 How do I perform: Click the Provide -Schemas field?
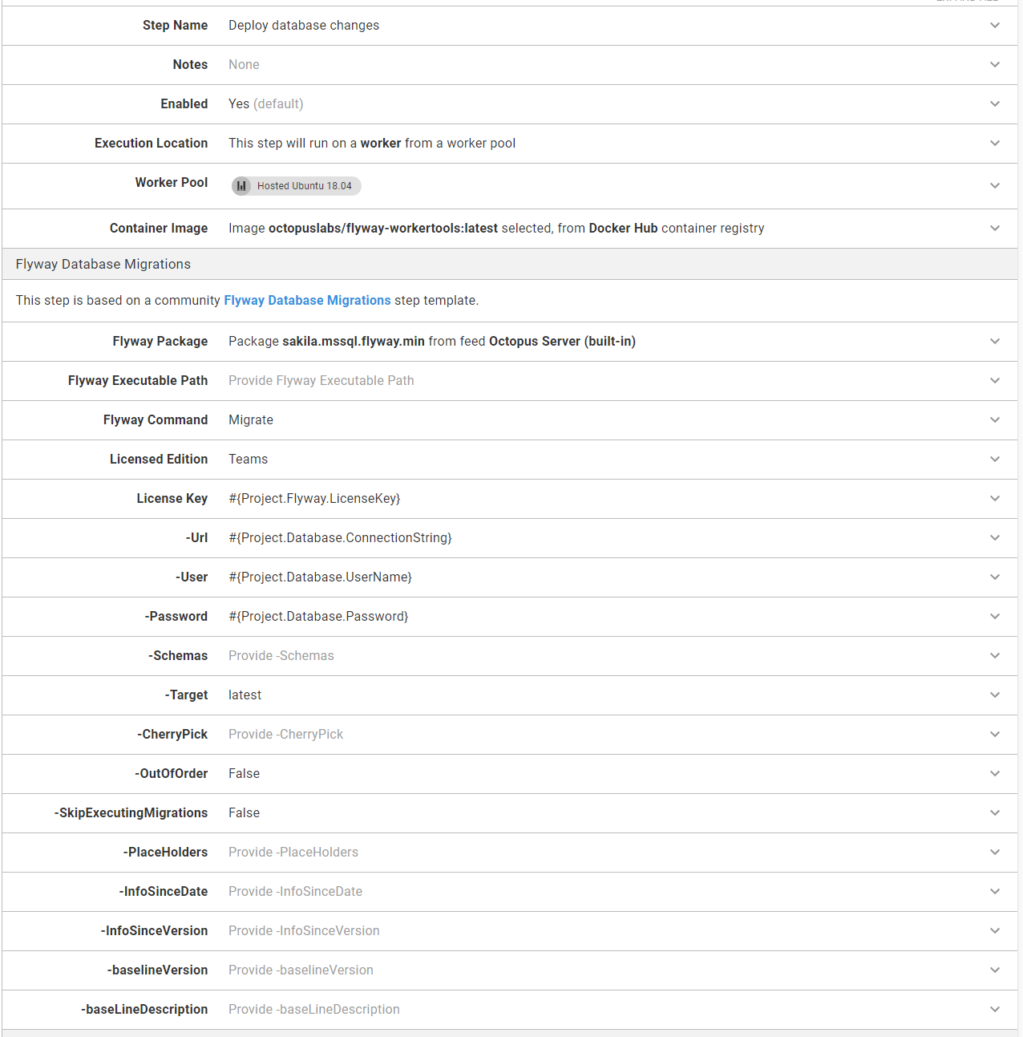point(281,655)
